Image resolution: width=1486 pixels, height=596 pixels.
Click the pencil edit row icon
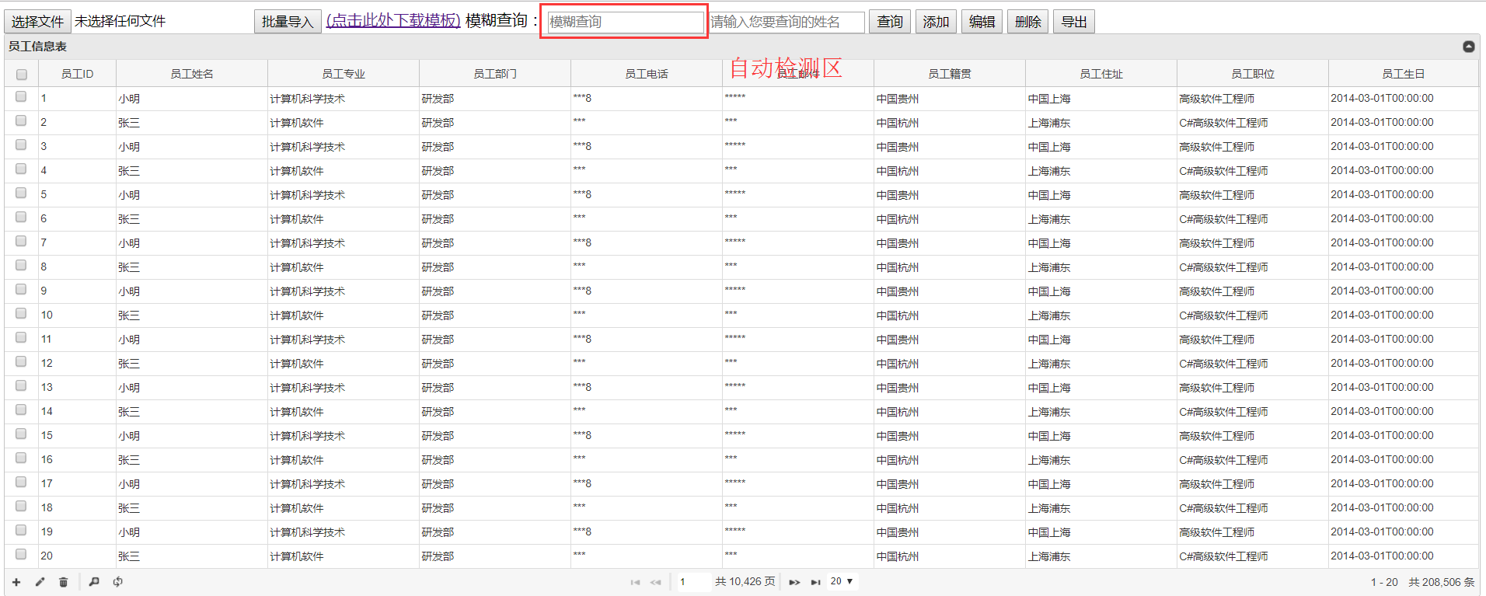[x=40, y=581]
